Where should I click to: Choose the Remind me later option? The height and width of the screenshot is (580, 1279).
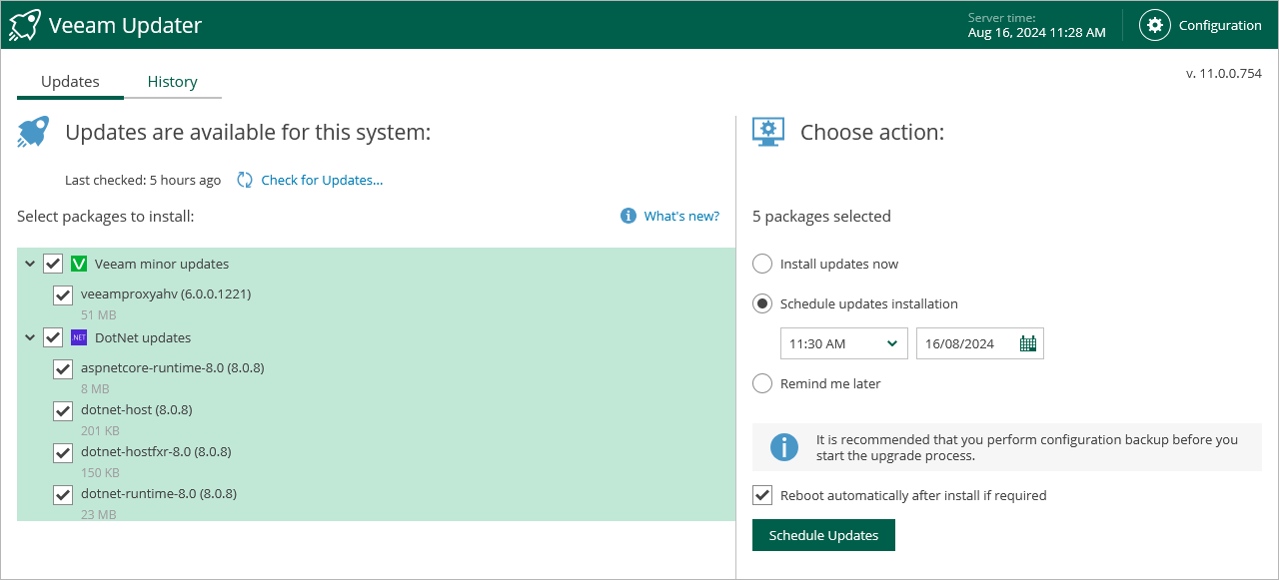tap(762, 383)
